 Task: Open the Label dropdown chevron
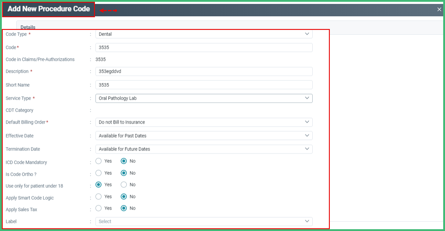tap(307, 221)
